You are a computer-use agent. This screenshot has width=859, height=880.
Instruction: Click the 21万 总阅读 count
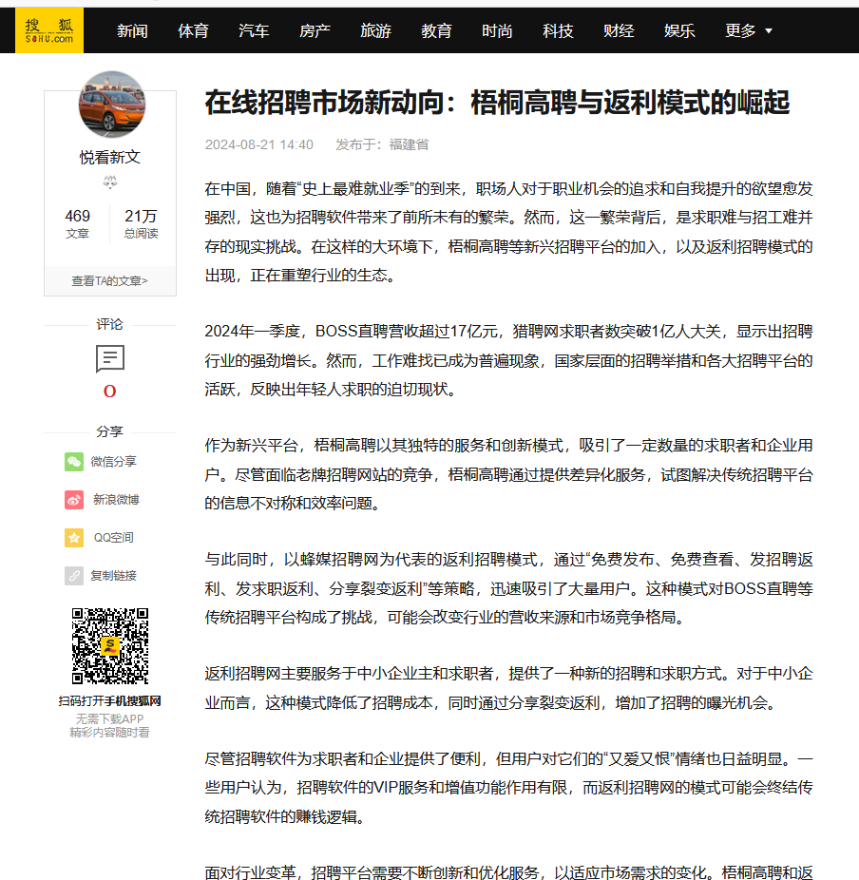(141, 223)
